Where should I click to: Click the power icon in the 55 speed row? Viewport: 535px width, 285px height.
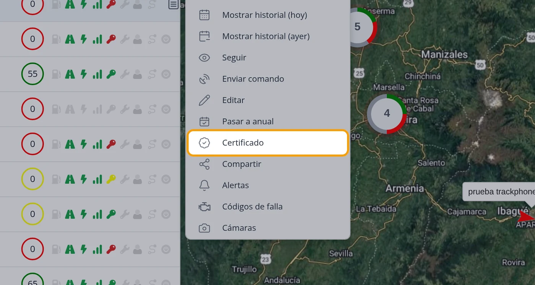tap(166, 74)
